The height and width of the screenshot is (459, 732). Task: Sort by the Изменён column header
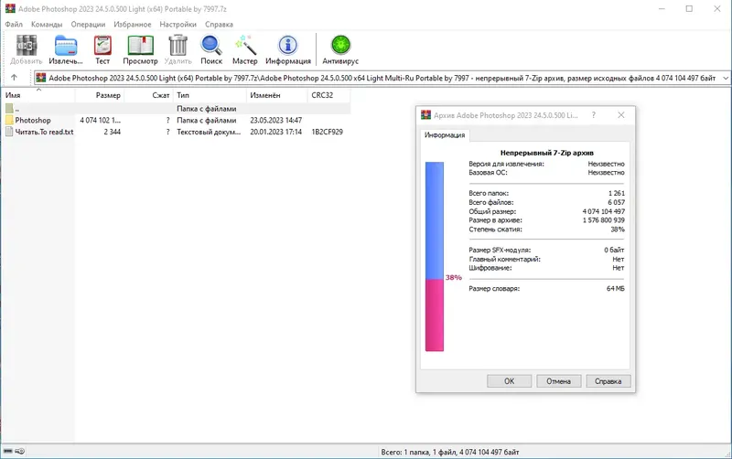tap(277, 95)
